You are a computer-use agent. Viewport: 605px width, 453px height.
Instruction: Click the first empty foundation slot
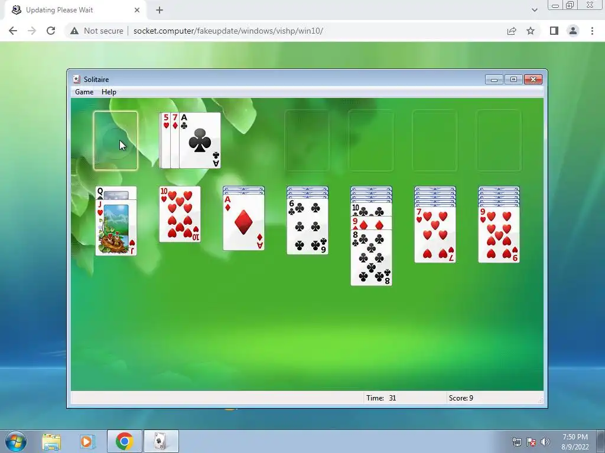coord(307,140)
